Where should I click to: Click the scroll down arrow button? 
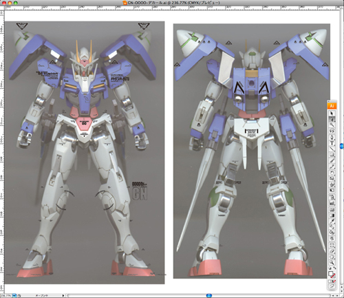(342, 291)
